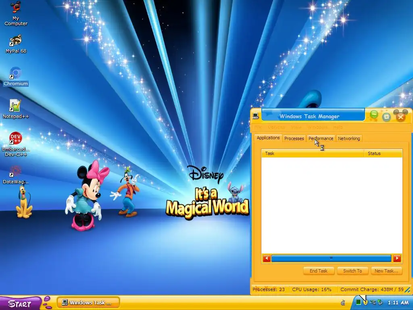Click the New Task... button

[386, 271]
